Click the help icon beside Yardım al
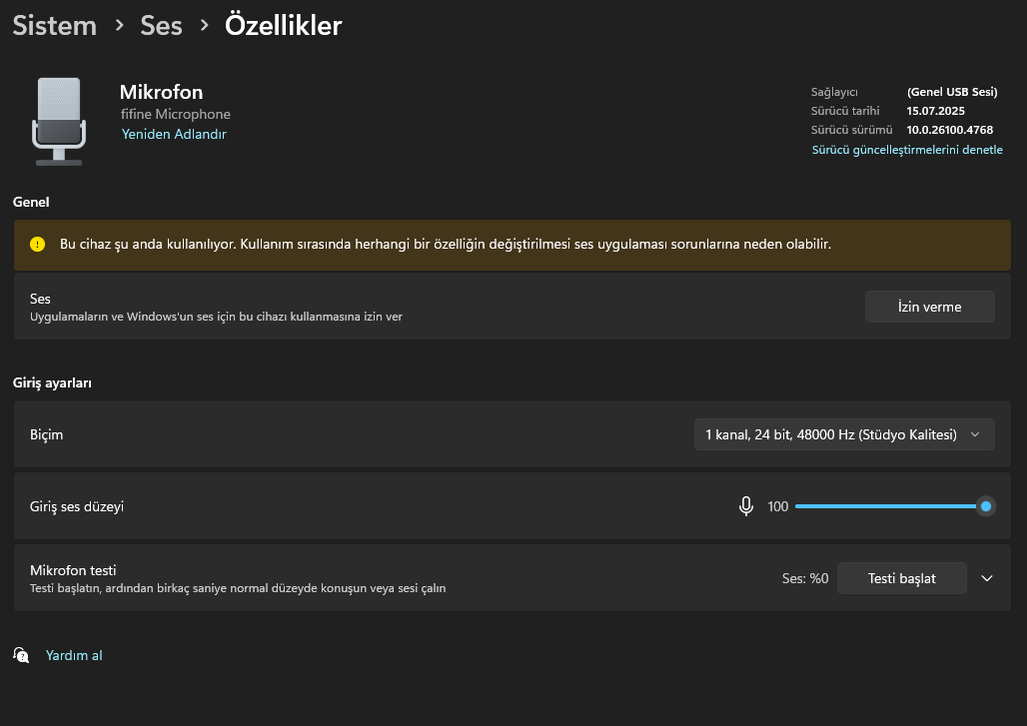The width and height of the screenshot is (1027, 726). tap(21, 655)
